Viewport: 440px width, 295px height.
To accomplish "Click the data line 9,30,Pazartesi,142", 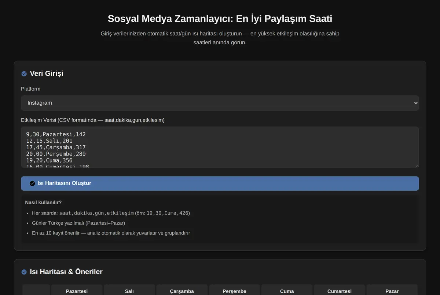I will [x=56, y=134].
